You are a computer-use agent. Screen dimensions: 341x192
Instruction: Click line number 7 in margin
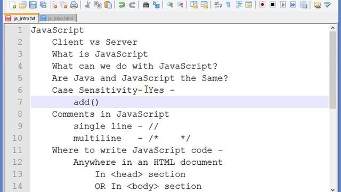(20, 102)
